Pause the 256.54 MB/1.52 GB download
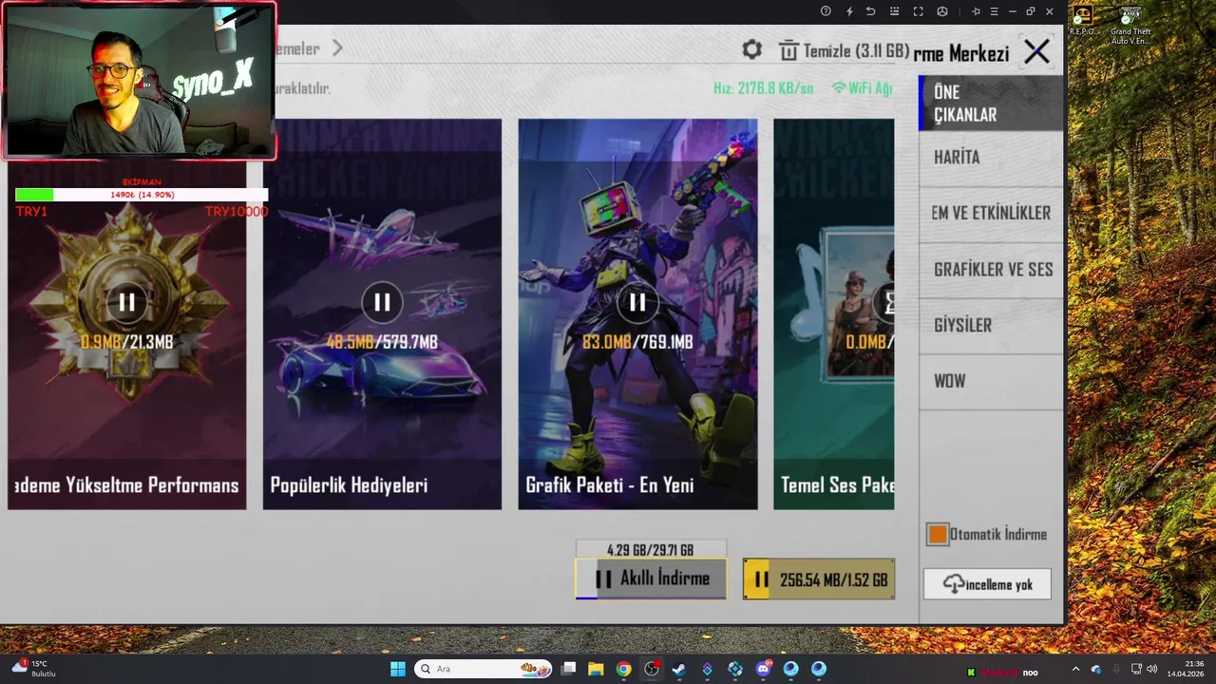 (x=819, y=579)
